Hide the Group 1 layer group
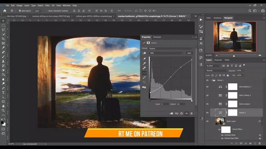Viewport: 266px width, 149px height. coord(207,80)
